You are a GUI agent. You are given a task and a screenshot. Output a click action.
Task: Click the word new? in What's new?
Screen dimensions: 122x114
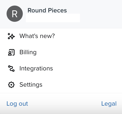tap(47, 36)
